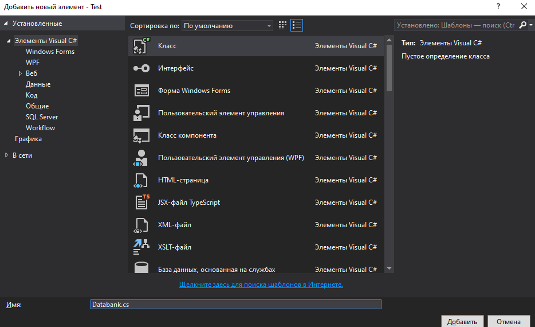The image size is (535, 327).
Task: Click the XML file template icon
Action: click(141, 225)
